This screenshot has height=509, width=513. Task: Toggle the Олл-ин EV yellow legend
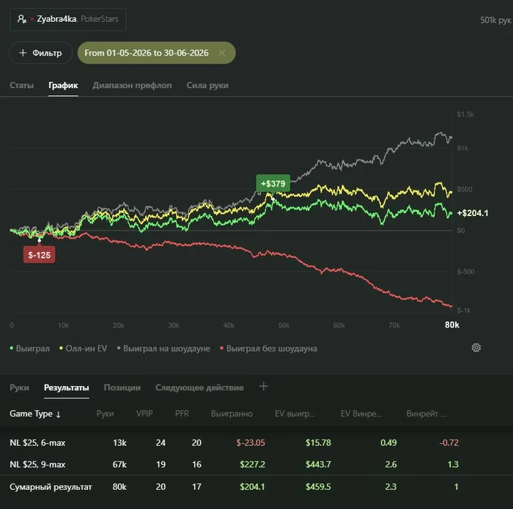pyautogui.click(x=83, y=349)
